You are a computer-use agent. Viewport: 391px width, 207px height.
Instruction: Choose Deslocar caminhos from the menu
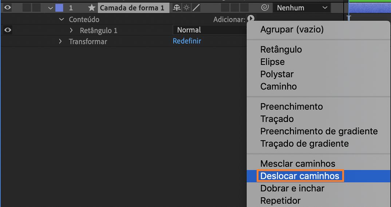click(300, 176)
